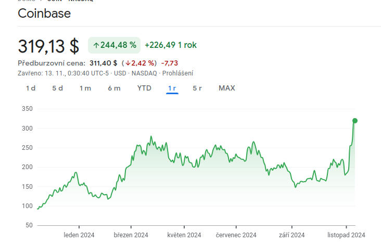381x243 pixels.
Task: Switch to the 1 d time range
Action: coord(31,88)
